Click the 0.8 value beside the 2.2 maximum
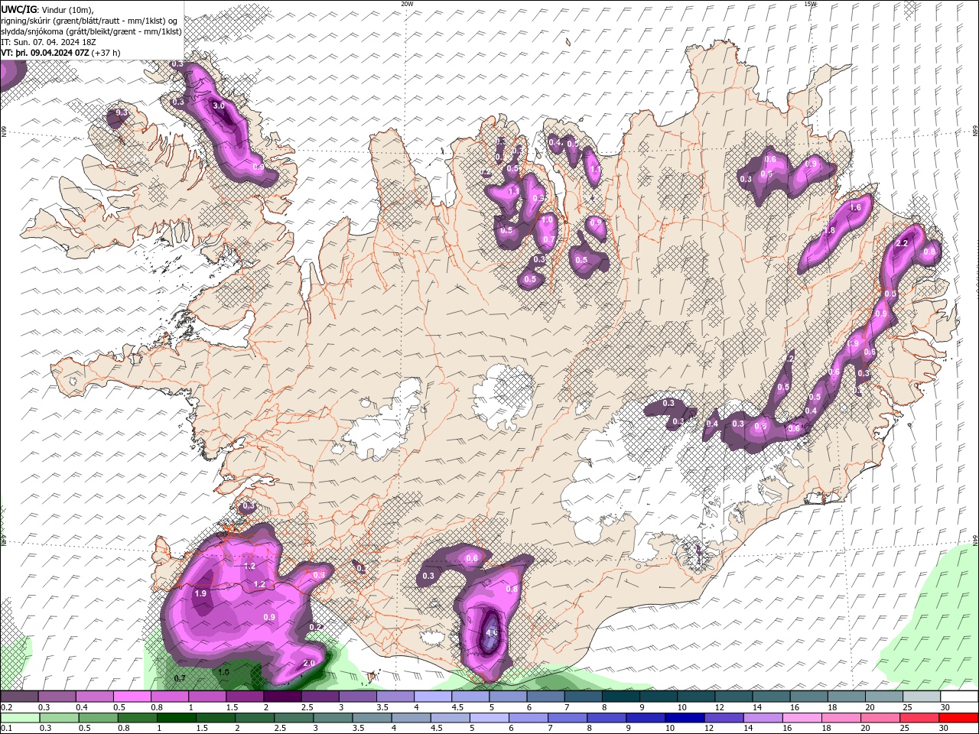 [x=930, y=251]
